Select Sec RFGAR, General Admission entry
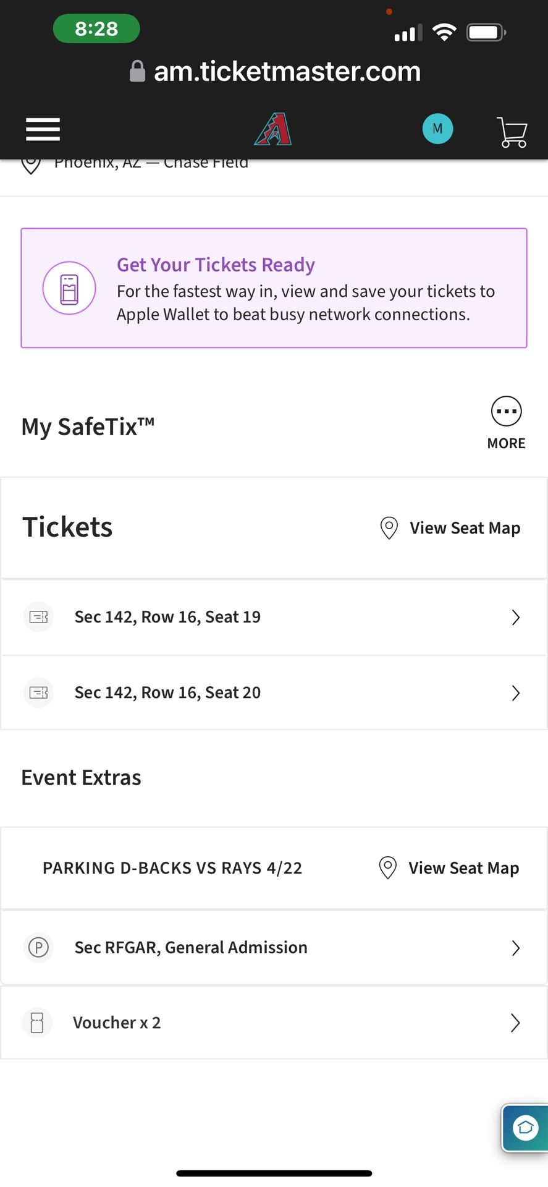This screenshot has width=548, height=1187. pos(274,948)
